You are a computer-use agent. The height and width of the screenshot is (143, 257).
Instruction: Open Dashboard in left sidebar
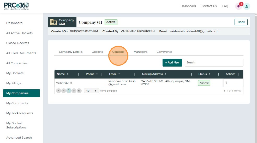14,23
